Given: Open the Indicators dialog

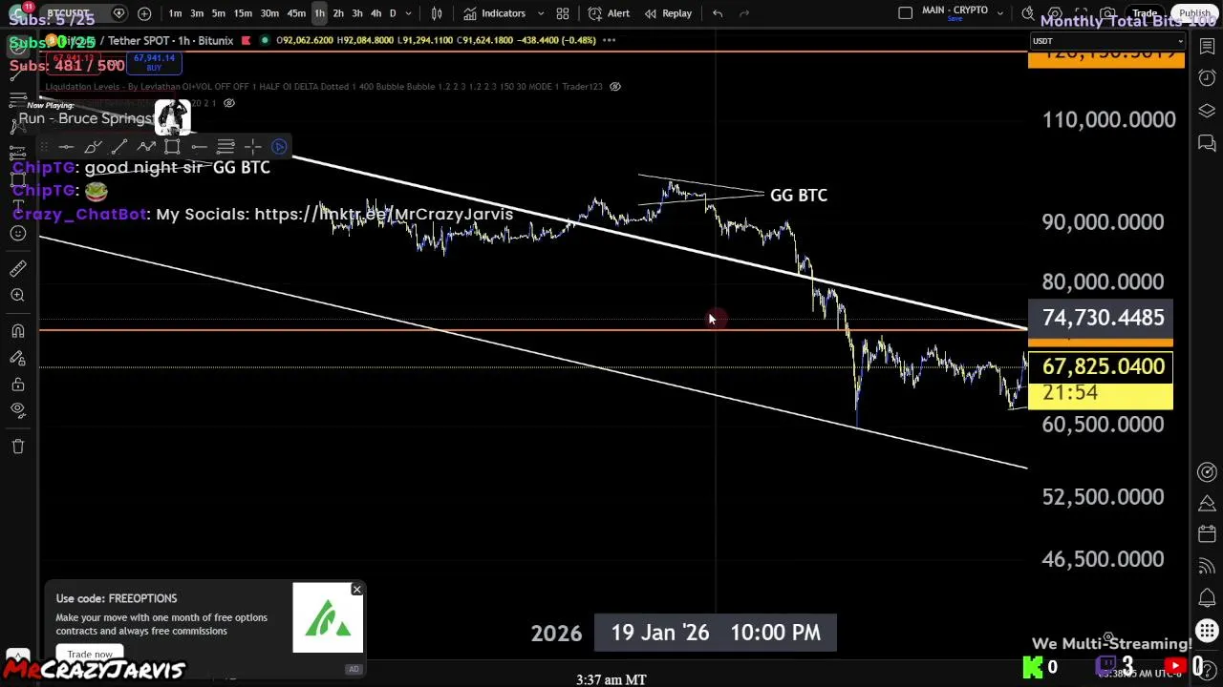Looking at the screenshot, I should 495,13.
